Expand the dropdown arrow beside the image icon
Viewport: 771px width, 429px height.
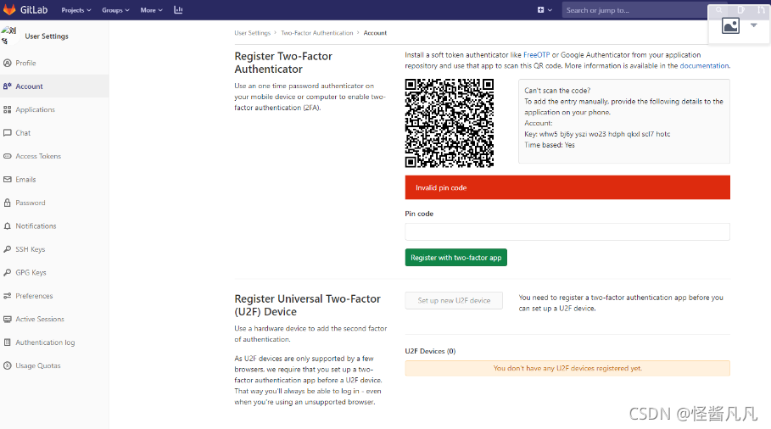tap(754, 25)
